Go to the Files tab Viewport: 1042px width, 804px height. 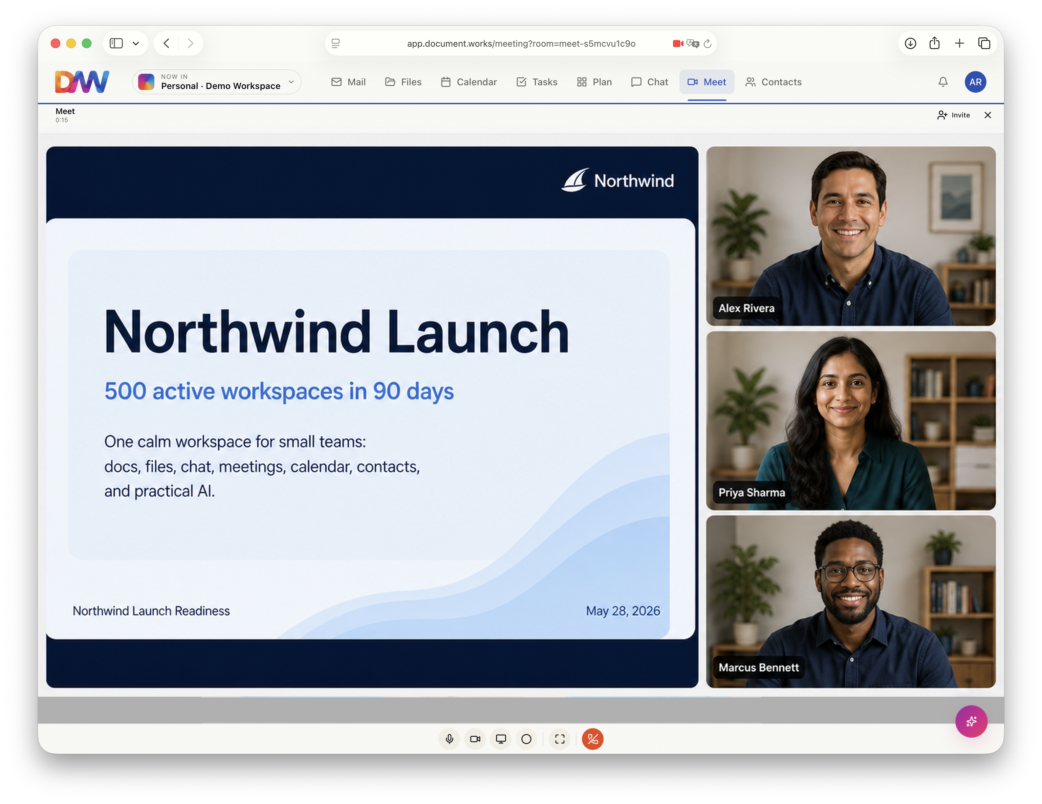pyautogui.click(x=404, y=82)
